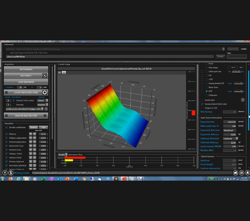Click the save disk icon at bottom right
The image size is (250, 221).
[242, 173]
